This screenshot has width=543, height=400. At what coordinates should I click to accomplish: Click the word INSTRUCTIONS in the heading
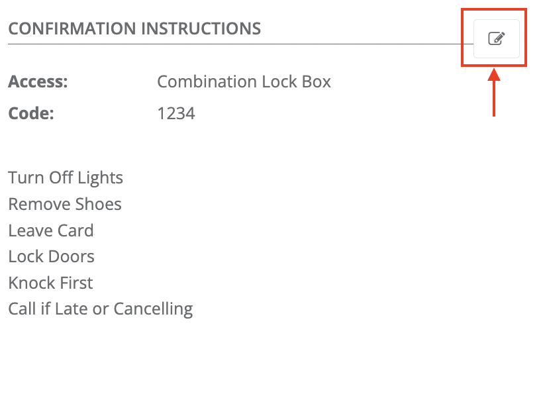click(201, 28)
